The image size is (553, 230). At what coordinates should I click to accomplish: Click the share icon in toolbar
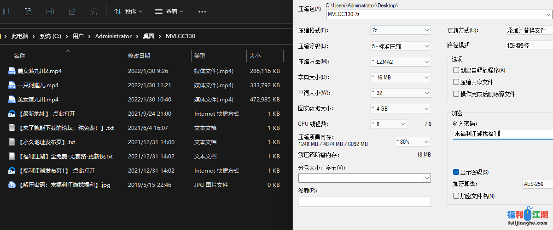coord(72,11)
